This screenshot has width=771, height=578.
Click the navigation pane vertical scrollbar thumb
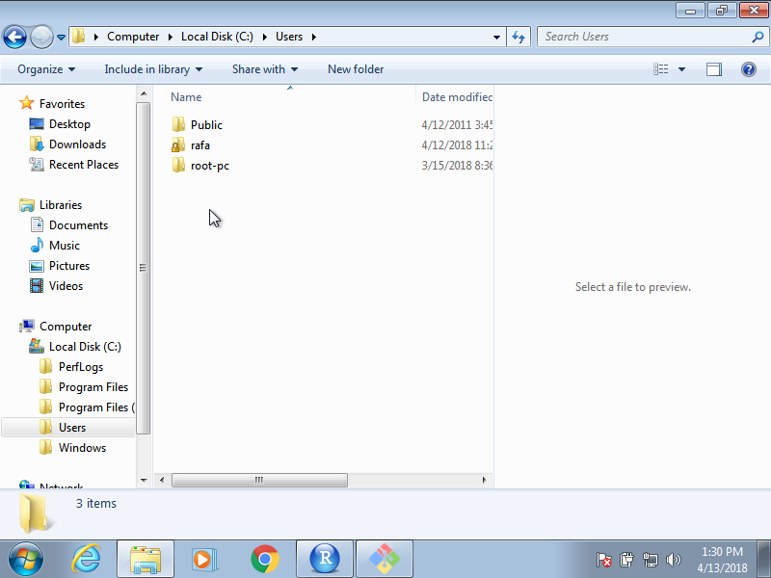pos(143,269)
